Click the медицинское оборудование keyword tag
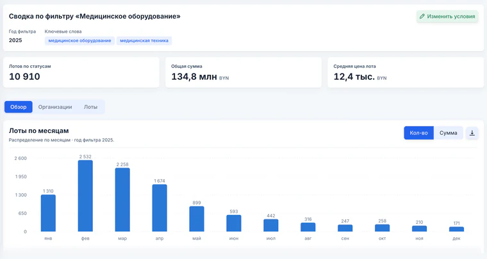The image size is (487, 259). tap(80, 40)
